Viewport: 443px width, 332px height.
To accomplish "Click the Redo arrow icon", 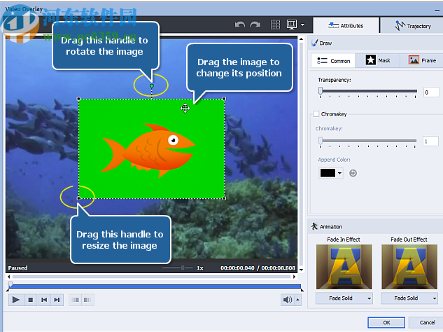I will 255,25.
